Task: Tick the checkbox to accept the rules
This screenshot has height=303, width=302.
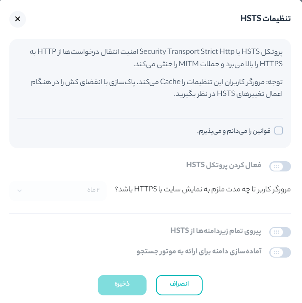Action: point(279,131)
